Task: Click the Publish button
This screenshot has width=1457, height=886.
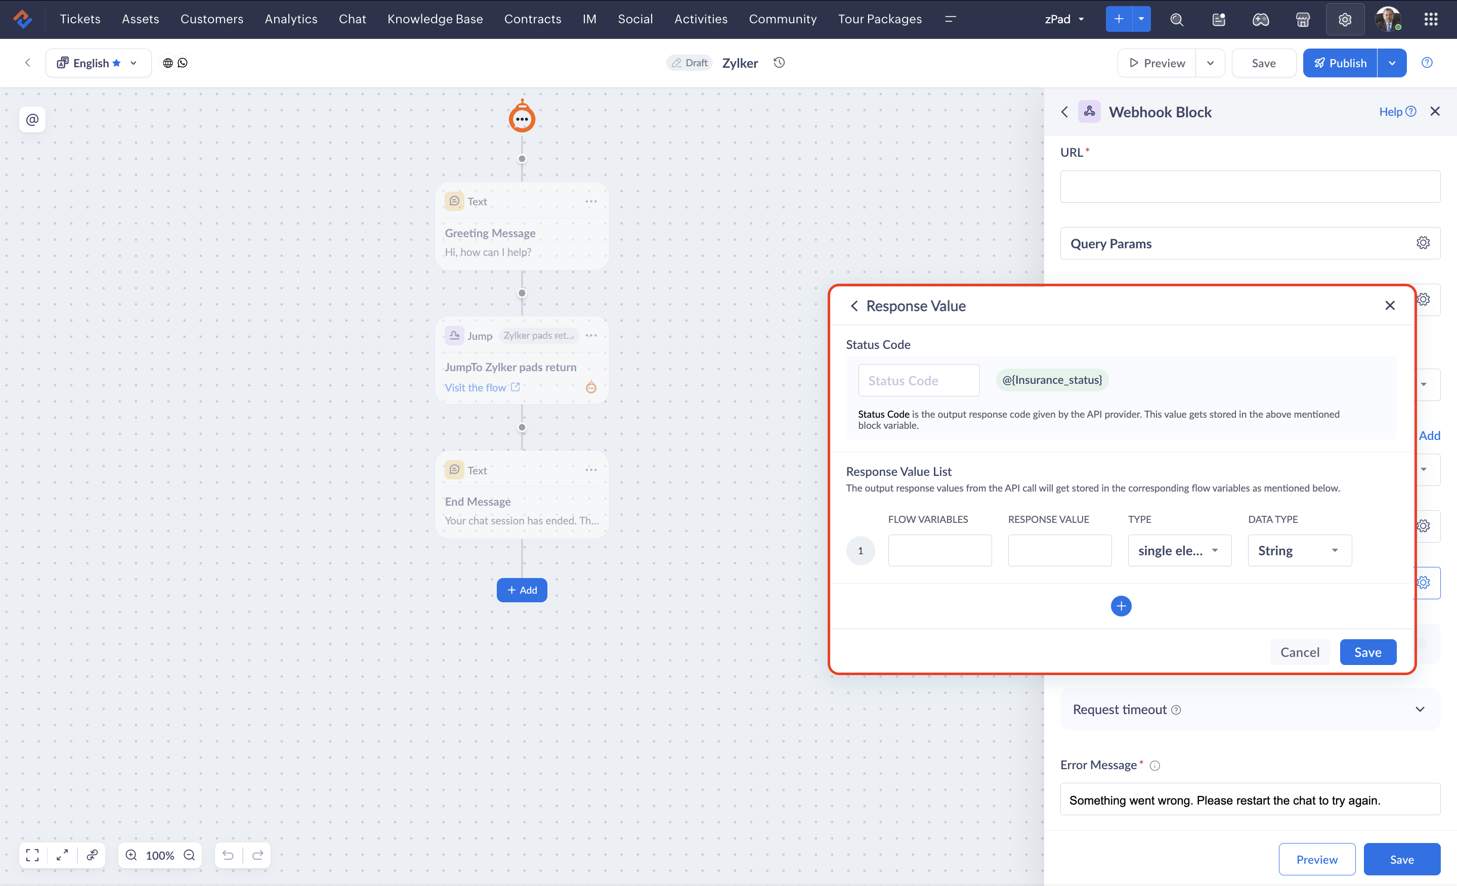Action: point(1340,63)
